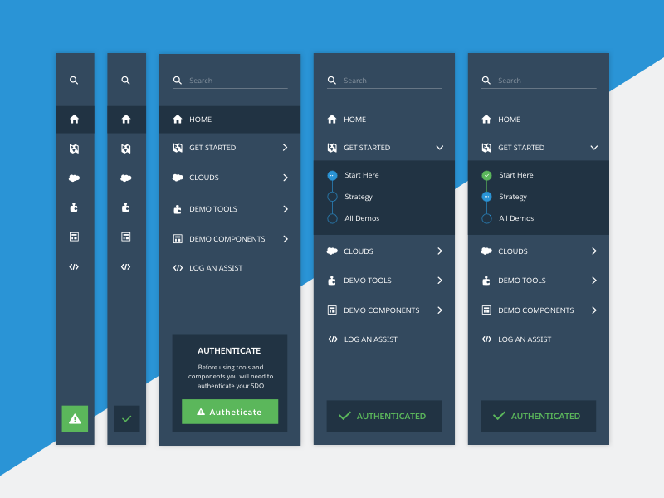Select All Demos step circle below blue Strategy circle
This screenshot has height=498, width=664.
(x=486, y=218)
